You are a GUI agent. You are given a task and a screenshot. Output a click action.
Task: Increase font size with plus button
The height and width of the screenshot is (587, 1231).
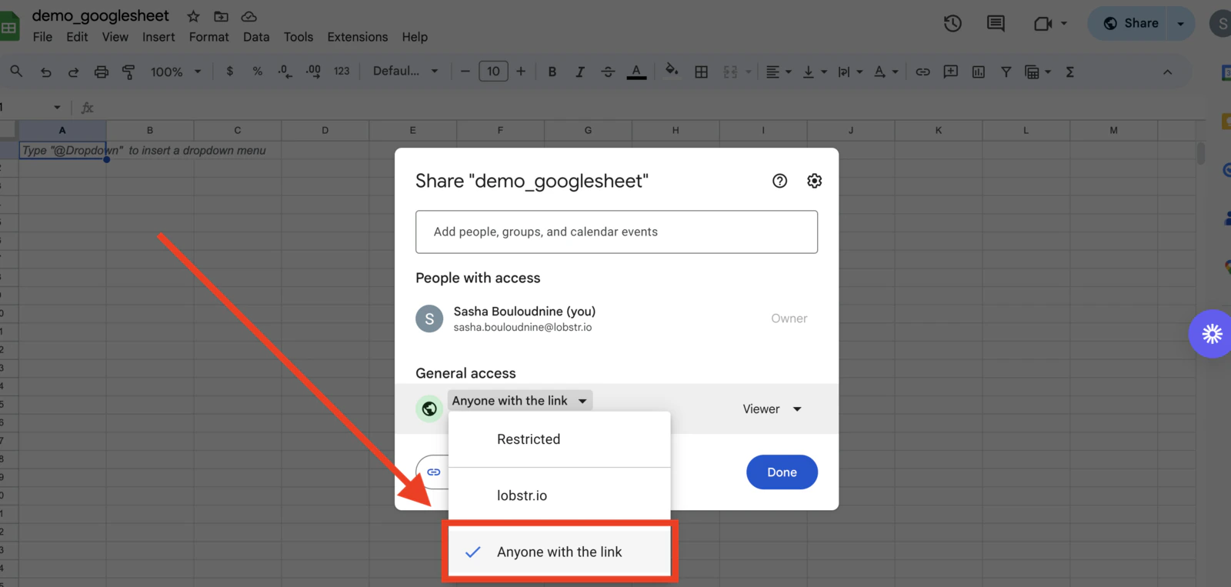click(521, 72)
